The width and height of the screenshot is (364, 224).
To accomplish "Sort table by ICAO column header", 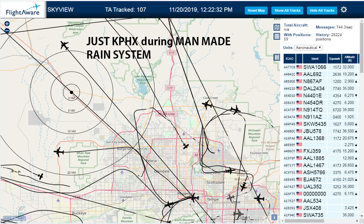I will [x=290, y=59].
